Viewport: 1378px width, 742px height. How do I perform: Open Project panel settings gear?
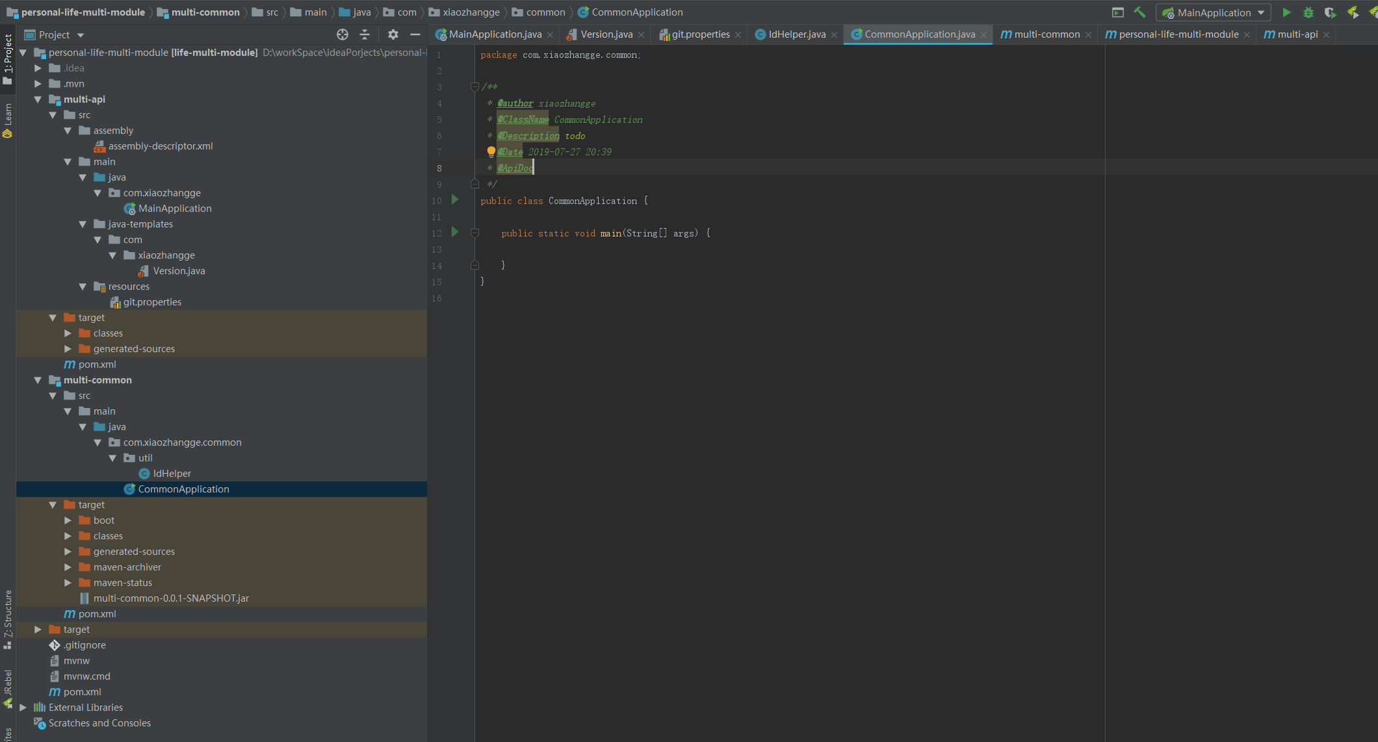coord(393,34)
